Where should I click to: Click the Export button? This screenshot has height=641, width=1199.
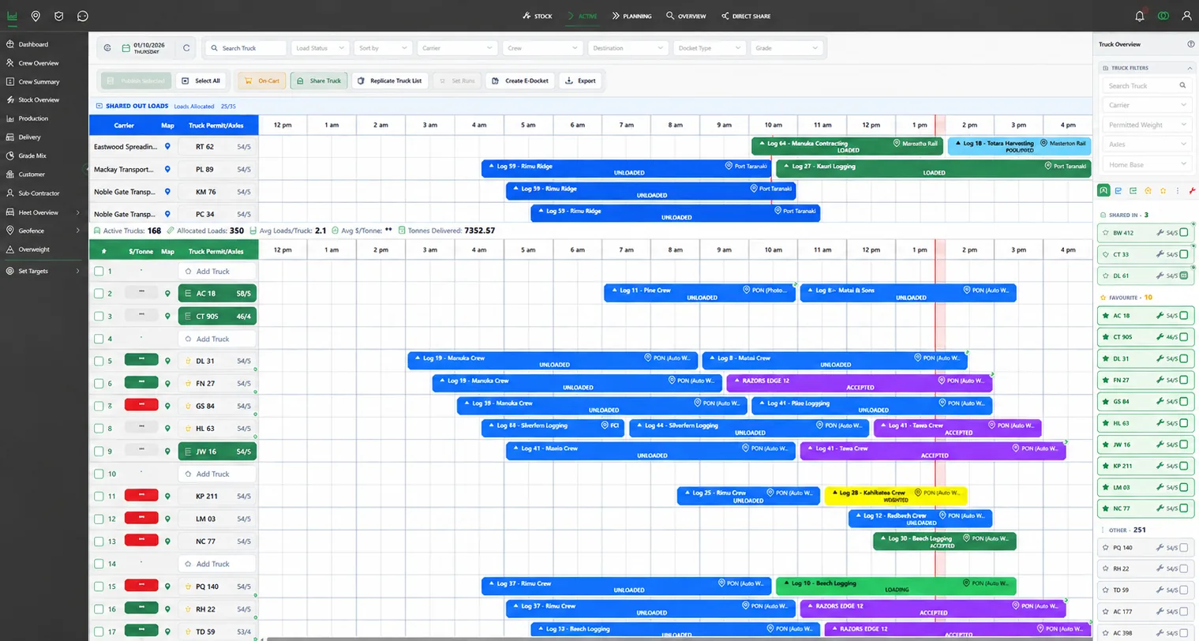(580, 81)
